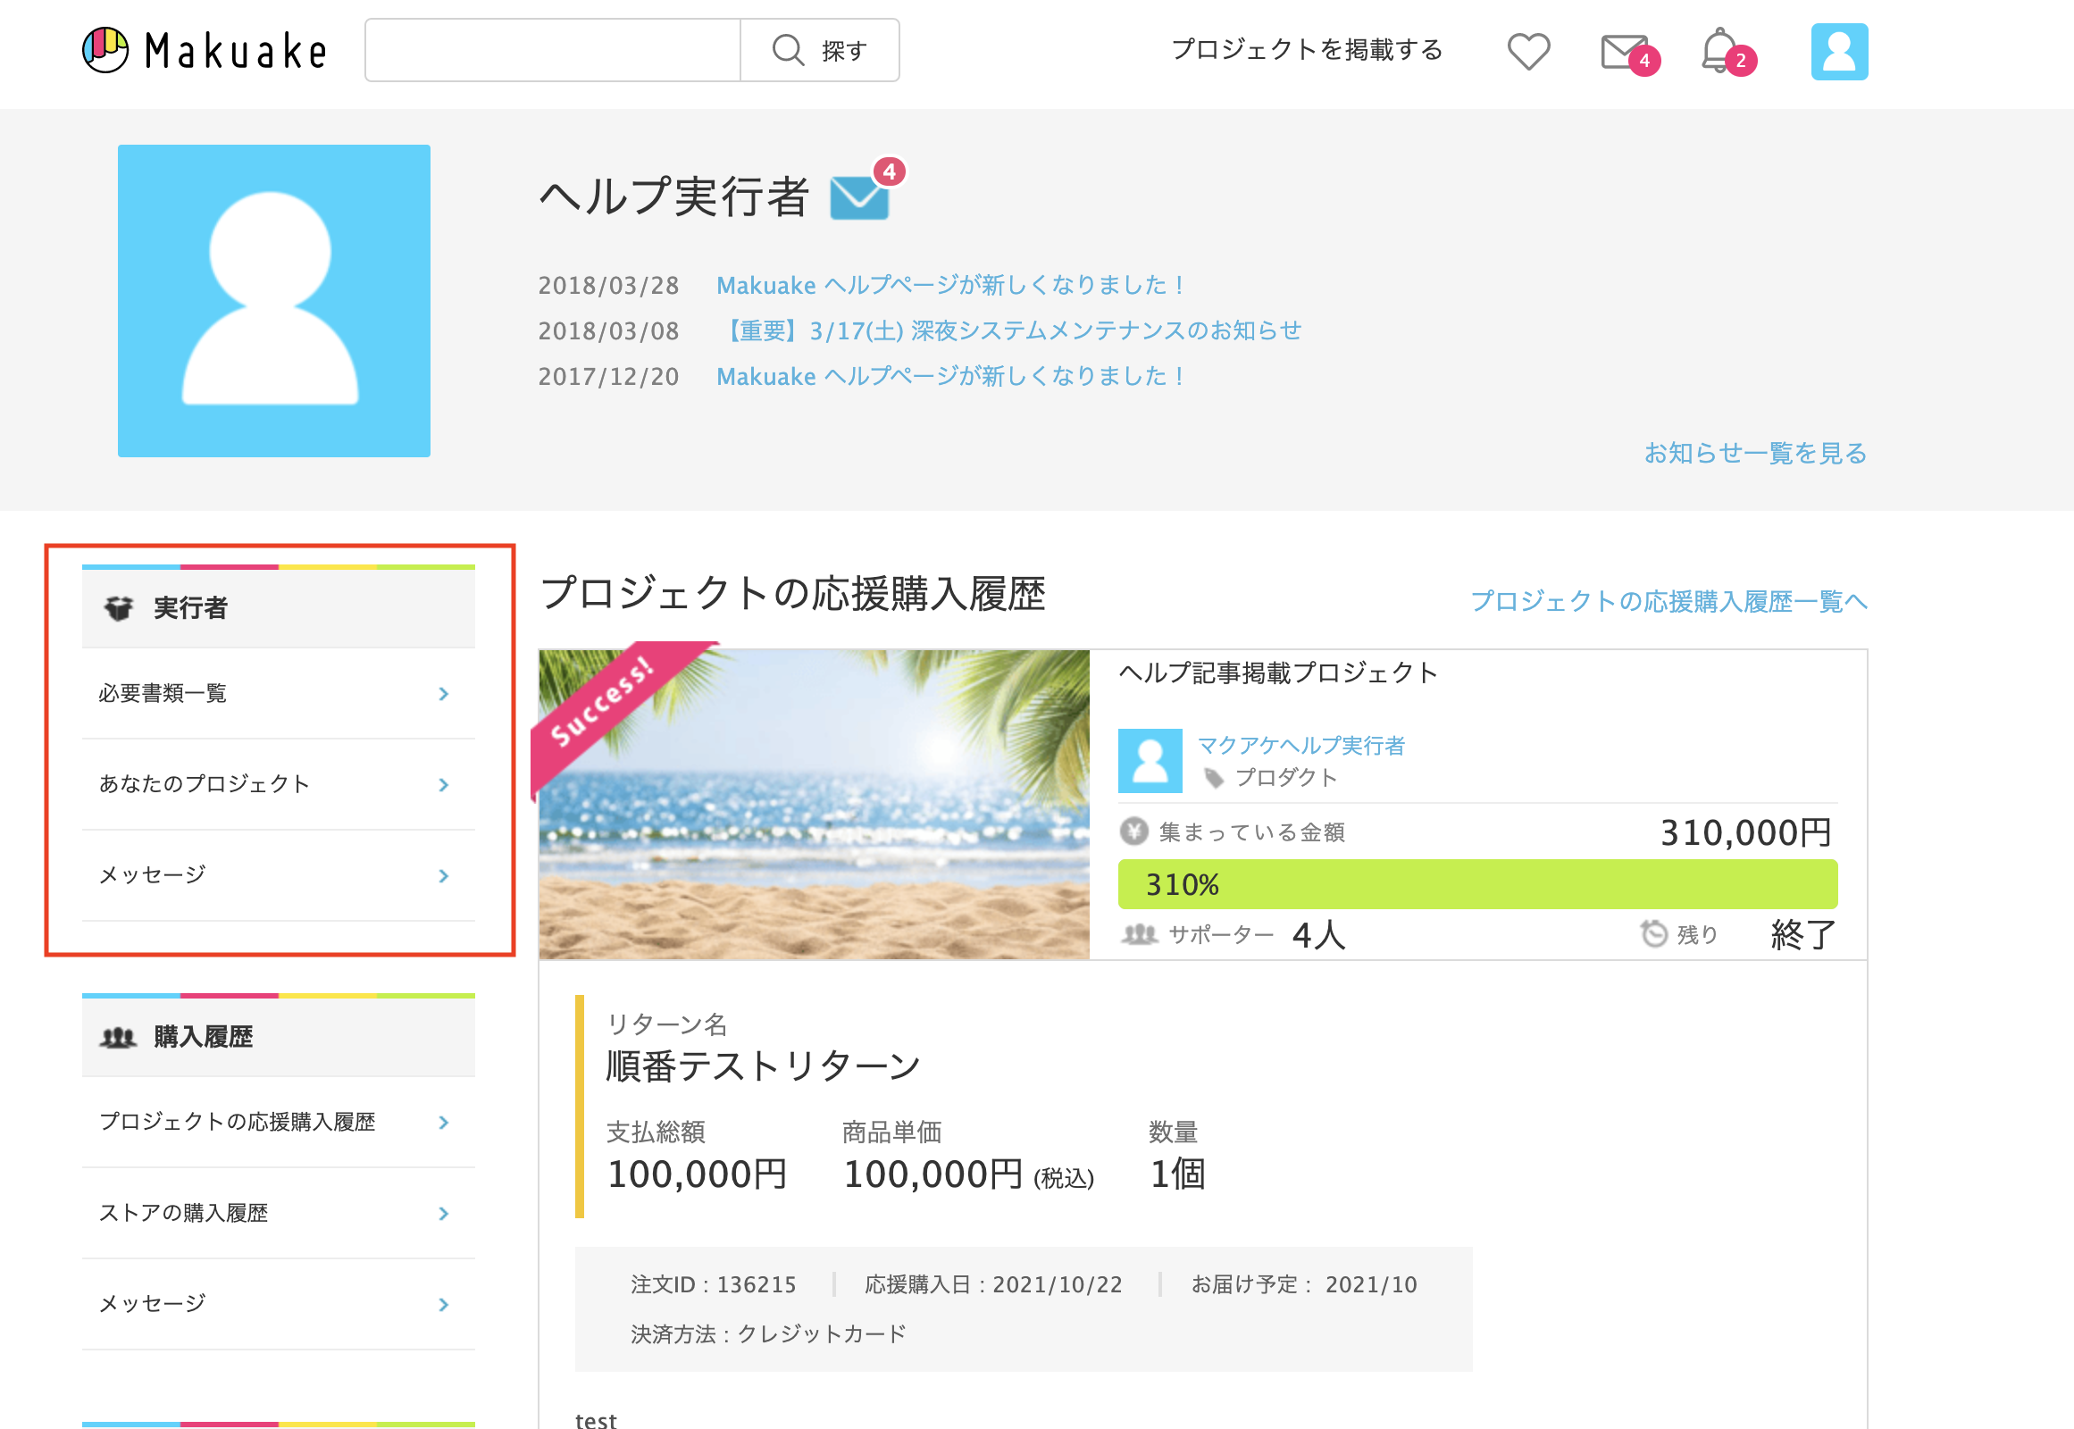2074x1429 pixels.
Task: Click the お知らせ一覧を見る link
Action: [1753, 454]
